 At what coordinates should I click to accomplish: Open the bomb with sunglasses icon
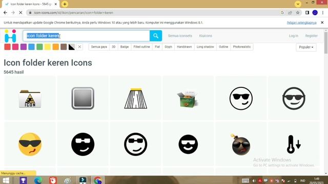click(x=241, y=144)
